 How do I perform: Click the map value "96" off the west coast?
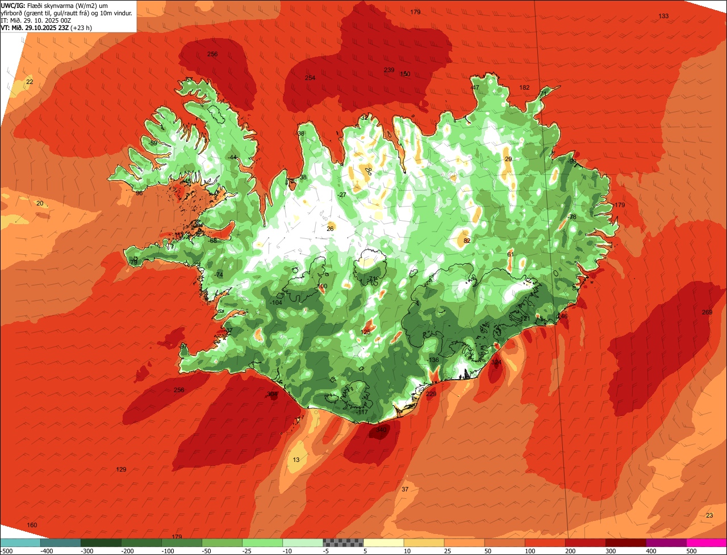[139, 193]
